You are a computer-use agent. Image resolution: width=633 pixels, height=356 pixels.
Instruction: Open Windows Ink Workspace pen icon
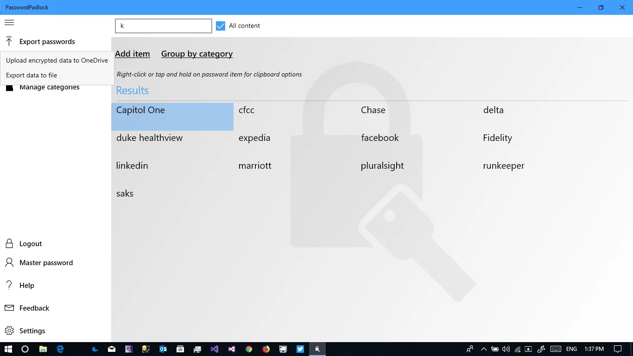(541, 349)
